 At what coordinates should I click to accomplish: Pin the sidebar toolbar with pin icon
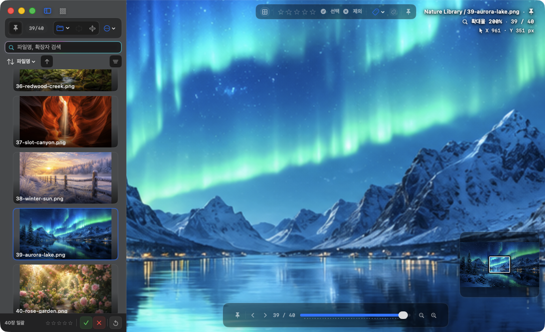point(15,28)
